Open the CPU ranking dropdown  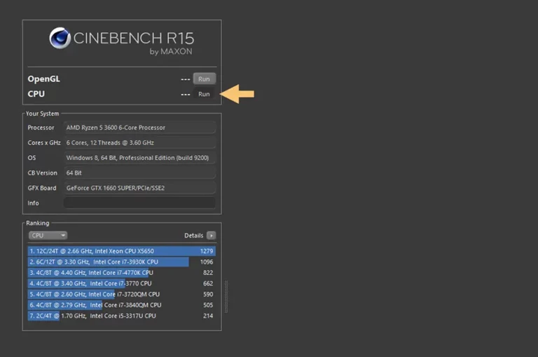(x=48, y=236)
